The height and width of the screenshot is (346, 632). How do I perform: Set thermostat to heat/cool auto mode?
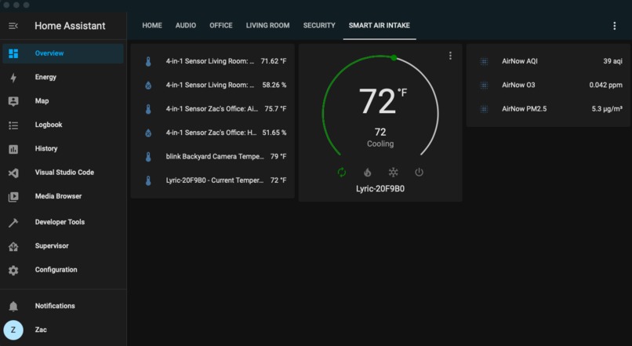pos(341,172)
